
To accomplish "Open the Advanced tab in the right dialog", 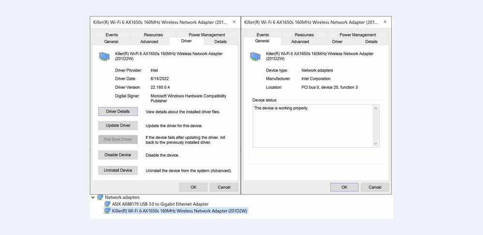I will [x=300, y=42].
